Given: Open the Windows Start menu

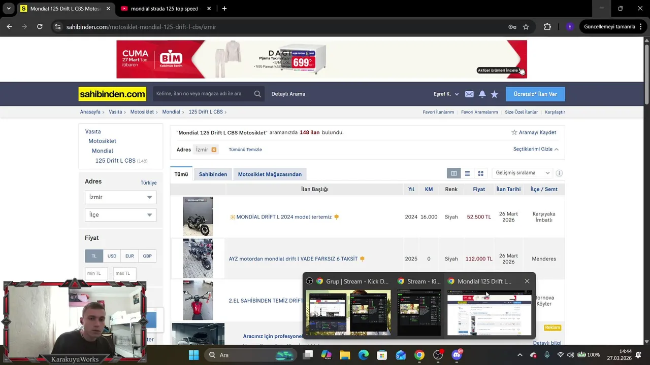Looking at the screenshot, I should click(x=193, y=355).
